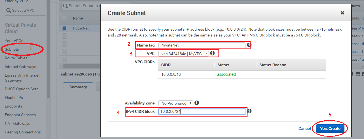This screenshot has height=139, width=364.
Task: Close the Create Subnet dialog with X
Action: click(x=342, y=13)
